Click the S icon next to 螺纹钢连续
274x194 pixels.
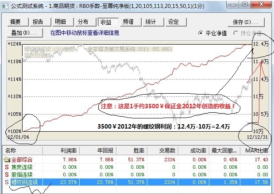(x=7, y=182)
